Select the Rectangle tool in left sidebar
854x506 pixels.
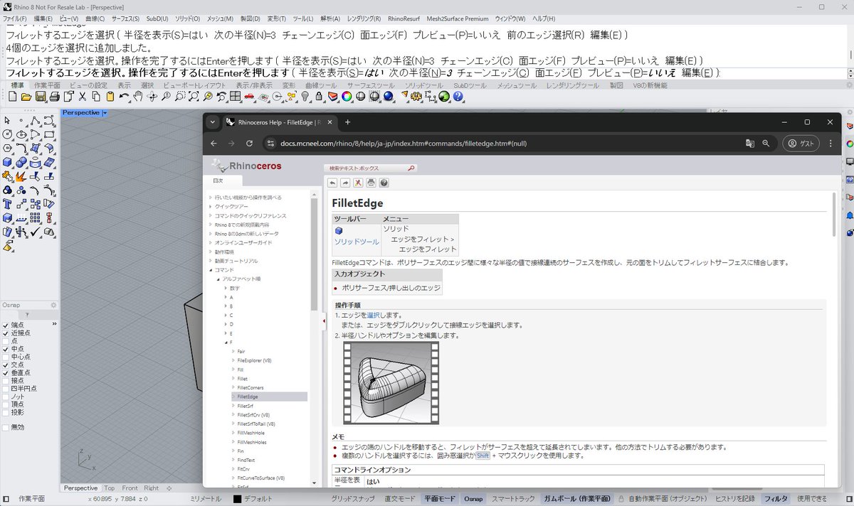48,134
